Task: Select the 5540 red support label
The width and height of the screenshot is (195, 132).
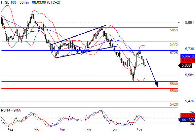Action: coord(174,84)
